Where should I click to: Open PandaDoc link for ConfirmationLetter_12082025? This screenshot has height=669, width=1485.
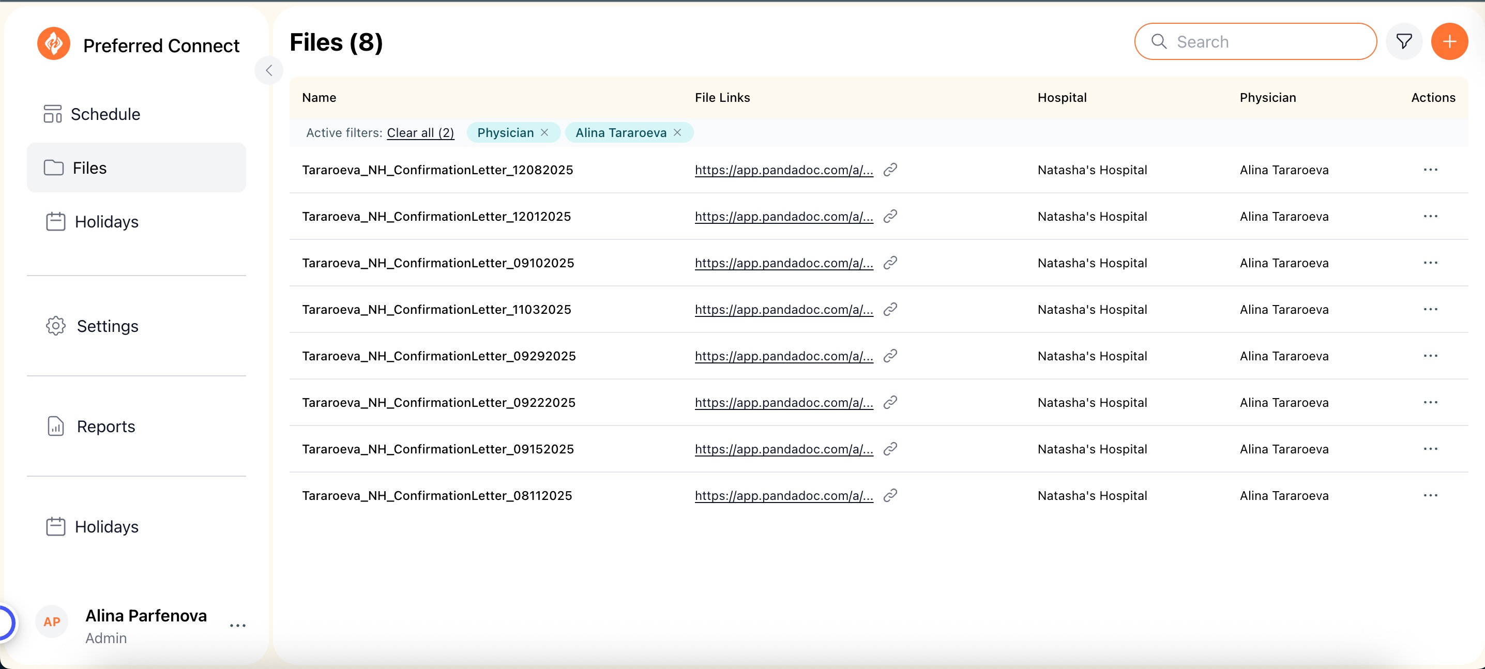(x=783, y=170)
